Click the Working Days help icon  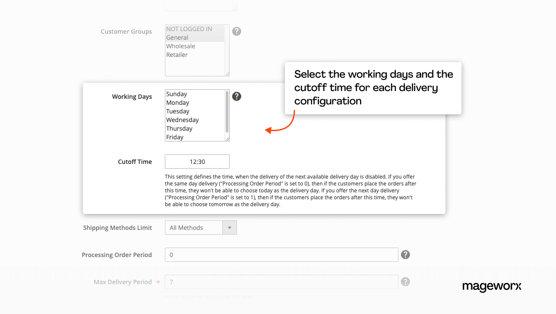[x=236, y=96]
